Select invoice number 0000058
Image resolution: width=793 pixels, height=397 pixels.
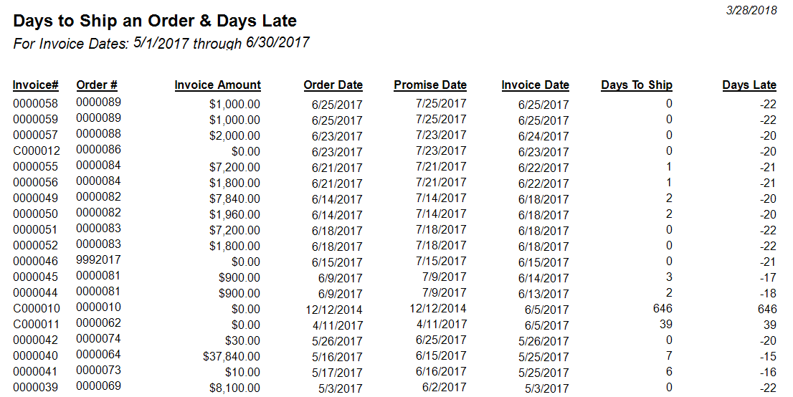click(36, 104)
